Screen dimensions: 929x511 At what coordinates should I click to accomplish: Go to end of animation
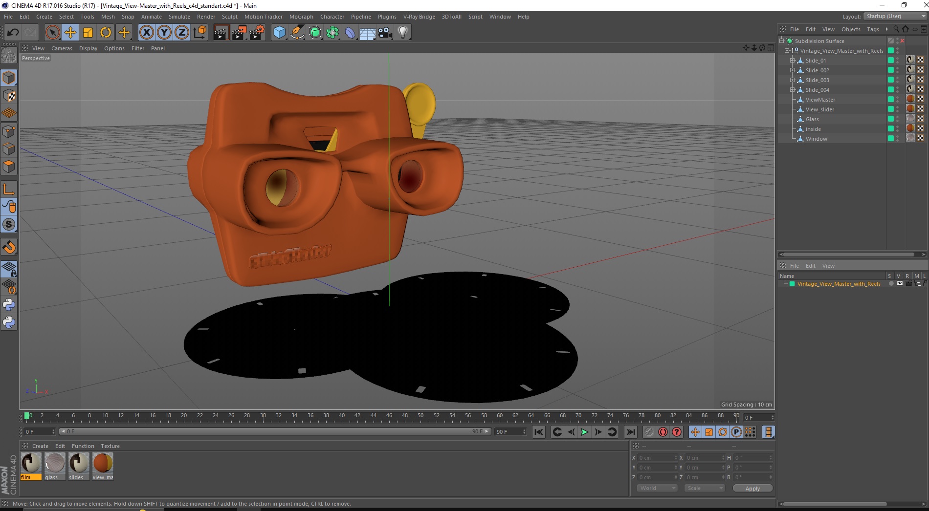pyautogui.click(x=631, y=432)
